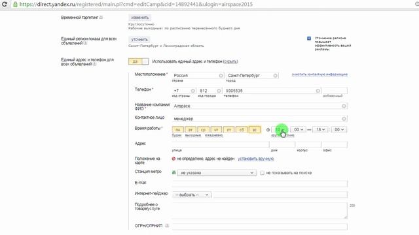Open help icon next to Единый адрес и телефон
This screenshot has height=235, width=419.
click(x=94, y=64)
